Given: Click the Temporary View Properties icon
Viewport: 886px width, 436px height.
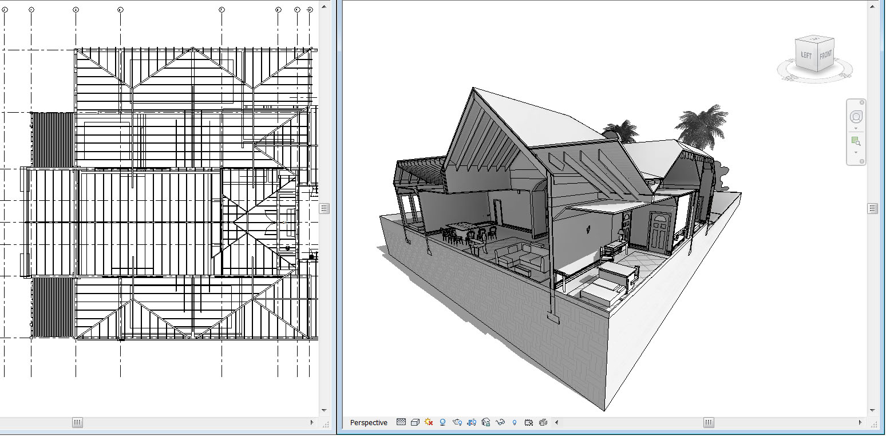Looking at the screenshot, I should (x=529, y=422).
